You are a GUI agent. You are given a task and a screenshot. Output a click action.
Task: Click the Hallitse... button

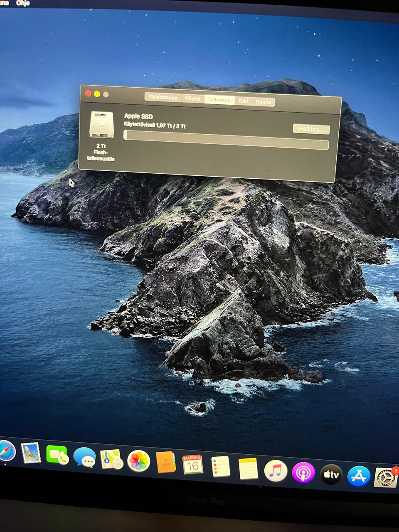(311, 129)
